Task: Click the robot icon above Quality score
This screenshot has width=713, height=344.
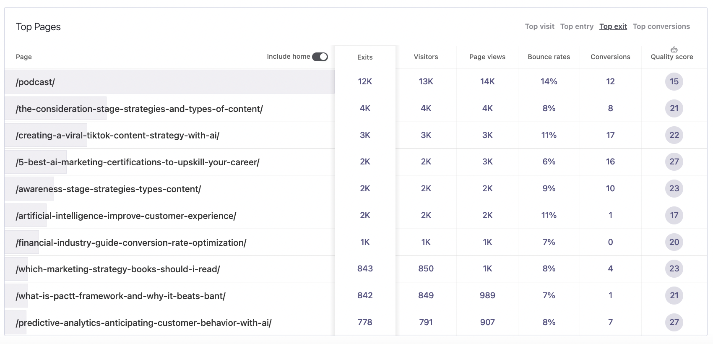Action: (x=674, y=50)
